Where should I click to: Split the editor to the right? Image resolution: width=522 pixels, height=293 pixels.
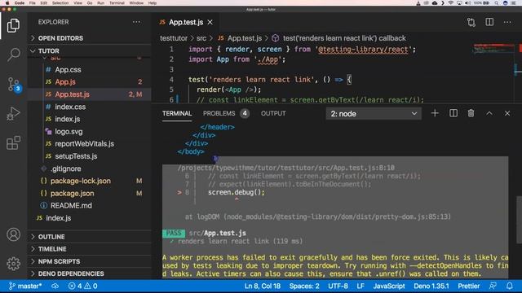tap(489, 22)
